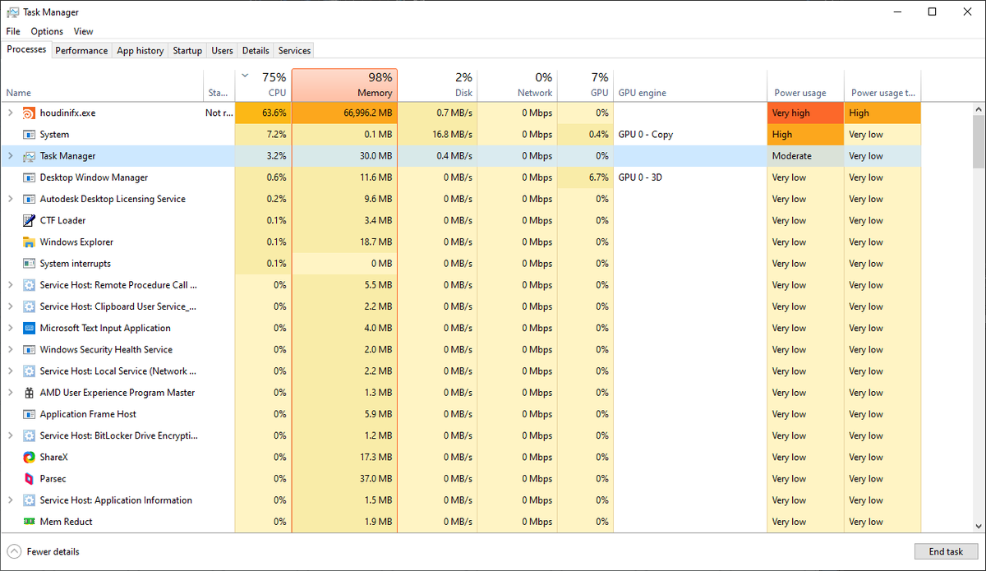986x571 pixels.
Task: Select the 66,996.2 MB memory cell
Action: click(x=344, y=113)
